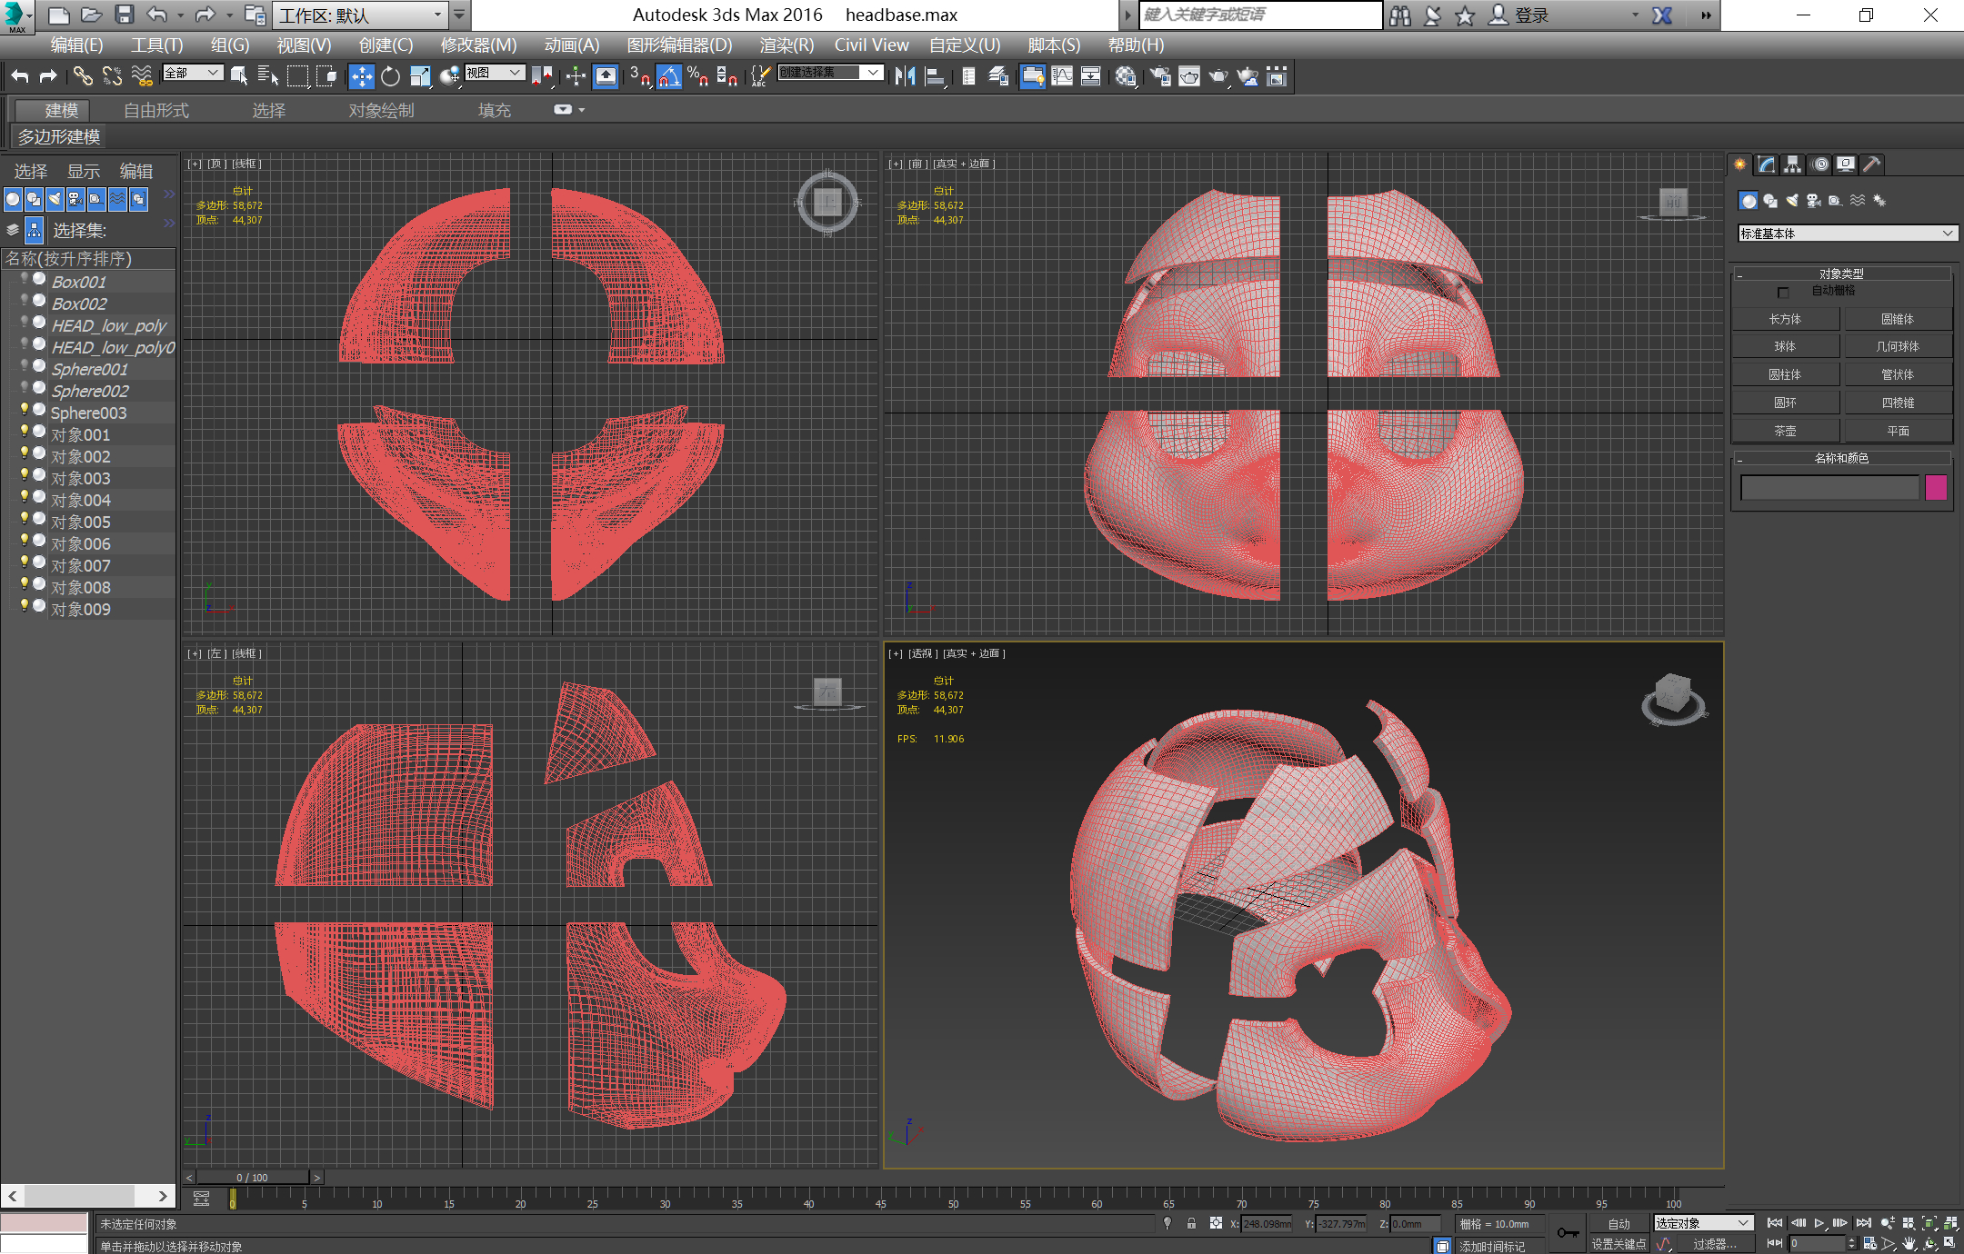This screenshot has height=1254, width=1964.
Task: Toggle Angle Snap in toolbar
Action: [x=668, y=77]
